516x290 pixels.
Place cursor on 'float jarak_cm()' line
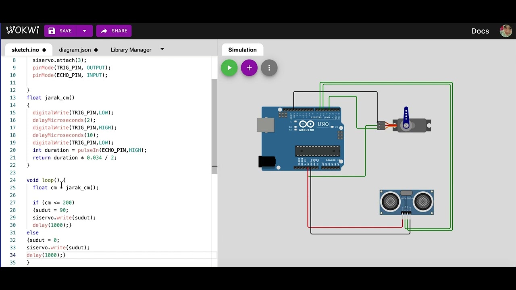pyautogui.click(x=50, y=97)
